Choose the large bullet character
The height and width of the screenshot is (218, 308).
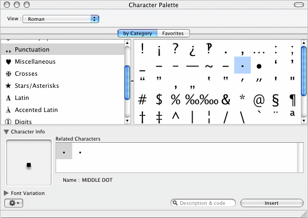click(259, 66)
